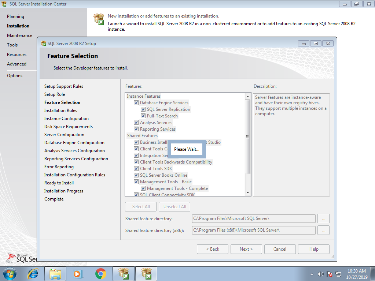Switch to the first SQL Setup taskbar window
The height and width of the screenshot is (281, 375).
(x=124, y=274)
